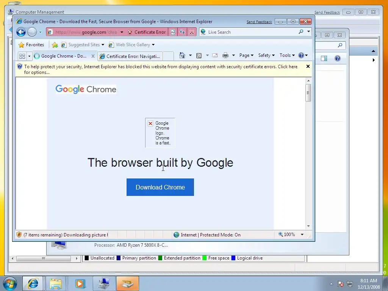The image size is (388, 291).
Task: Expand the zoom level dropdown arrow
Action: [x=302, y=235]
